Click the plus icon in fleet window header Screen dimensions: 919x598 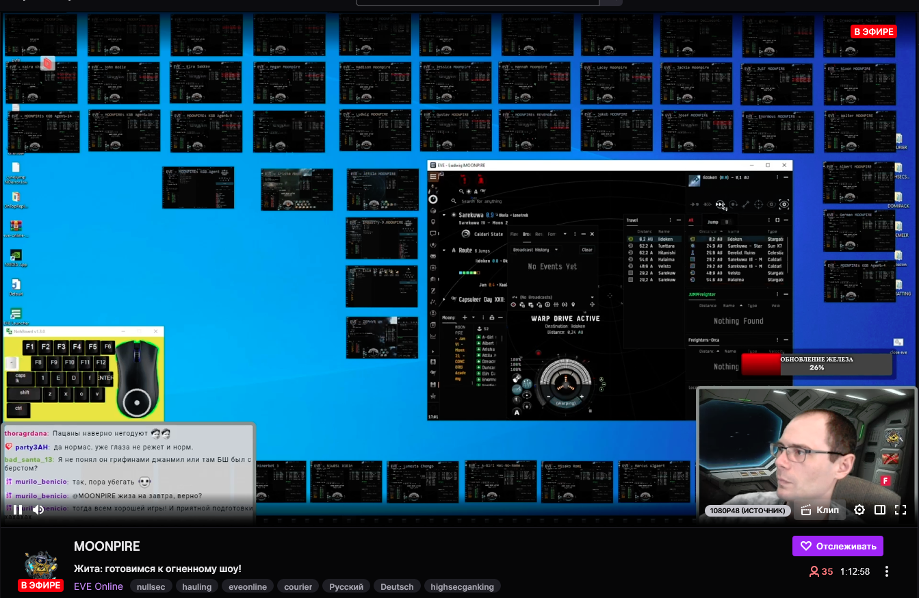point(465,317)
